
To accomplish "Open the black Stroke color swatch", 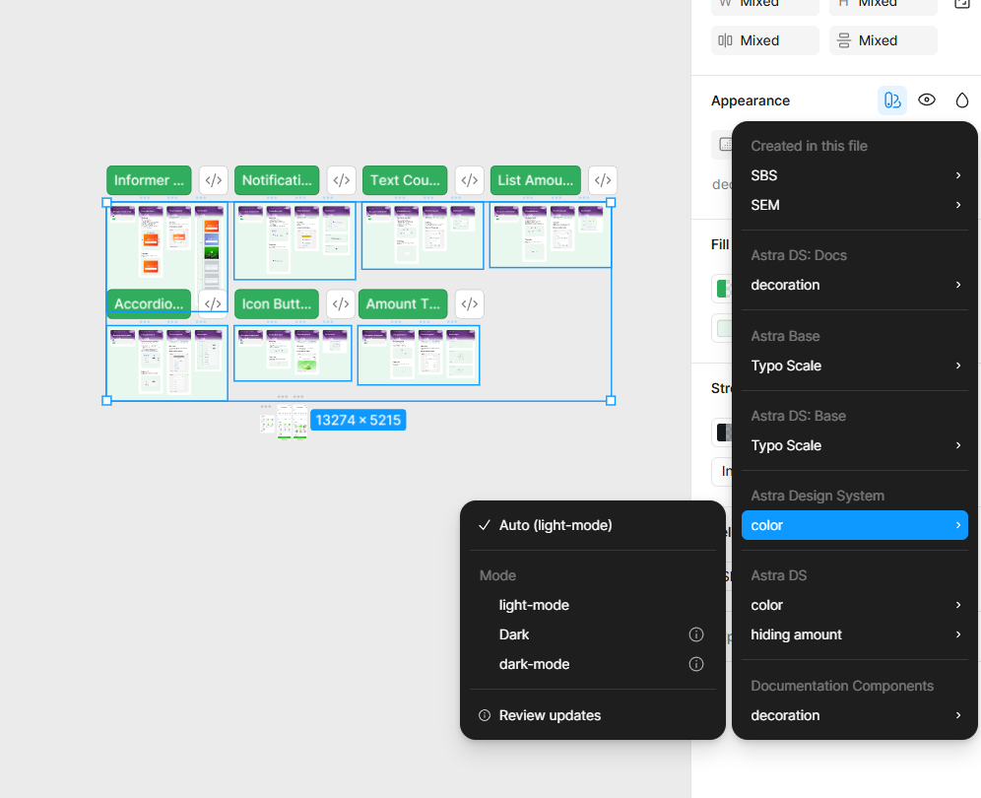I will click(724, 432).
